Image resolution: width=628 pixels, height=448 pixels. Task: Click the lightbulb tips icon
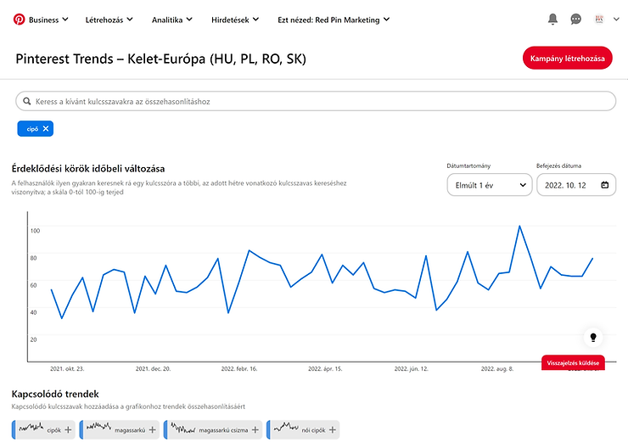tap(593, 338)
